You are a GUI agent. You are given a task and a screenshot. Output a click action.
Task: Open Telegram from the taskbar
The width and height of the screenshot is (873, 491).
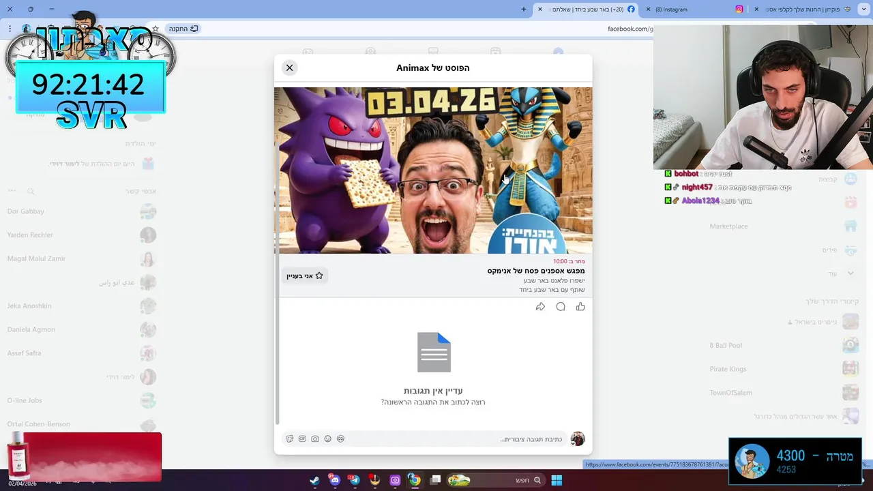354,480
